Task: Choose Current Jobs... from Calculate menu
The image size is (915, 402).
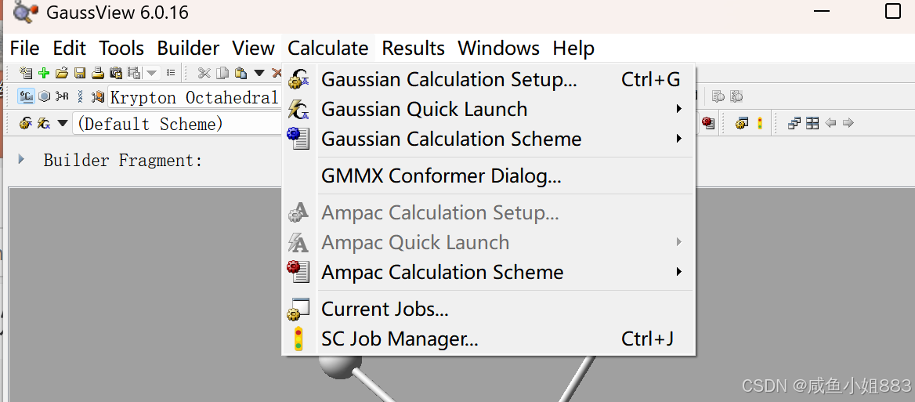Action: click(488, 310)
